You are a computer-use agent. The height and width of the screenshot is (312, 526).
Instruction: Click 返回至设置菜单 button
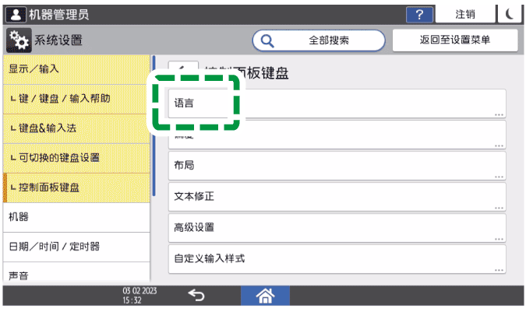pyautogui.click(x=455, y=40)
